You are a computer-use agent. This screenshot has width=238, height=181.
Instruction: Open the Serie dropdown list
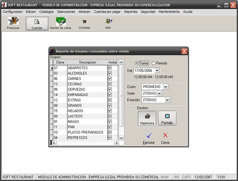tap(159, 93)
